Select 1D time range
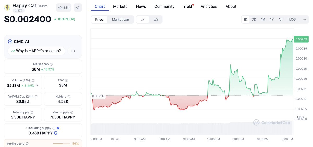Screen dimensions: 313x147 coord(245,20)
